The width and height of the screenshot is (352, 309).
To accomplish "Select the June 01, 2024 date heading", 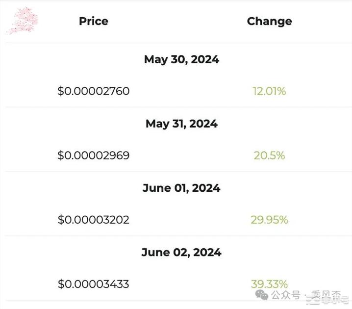I will coord(181,188).
